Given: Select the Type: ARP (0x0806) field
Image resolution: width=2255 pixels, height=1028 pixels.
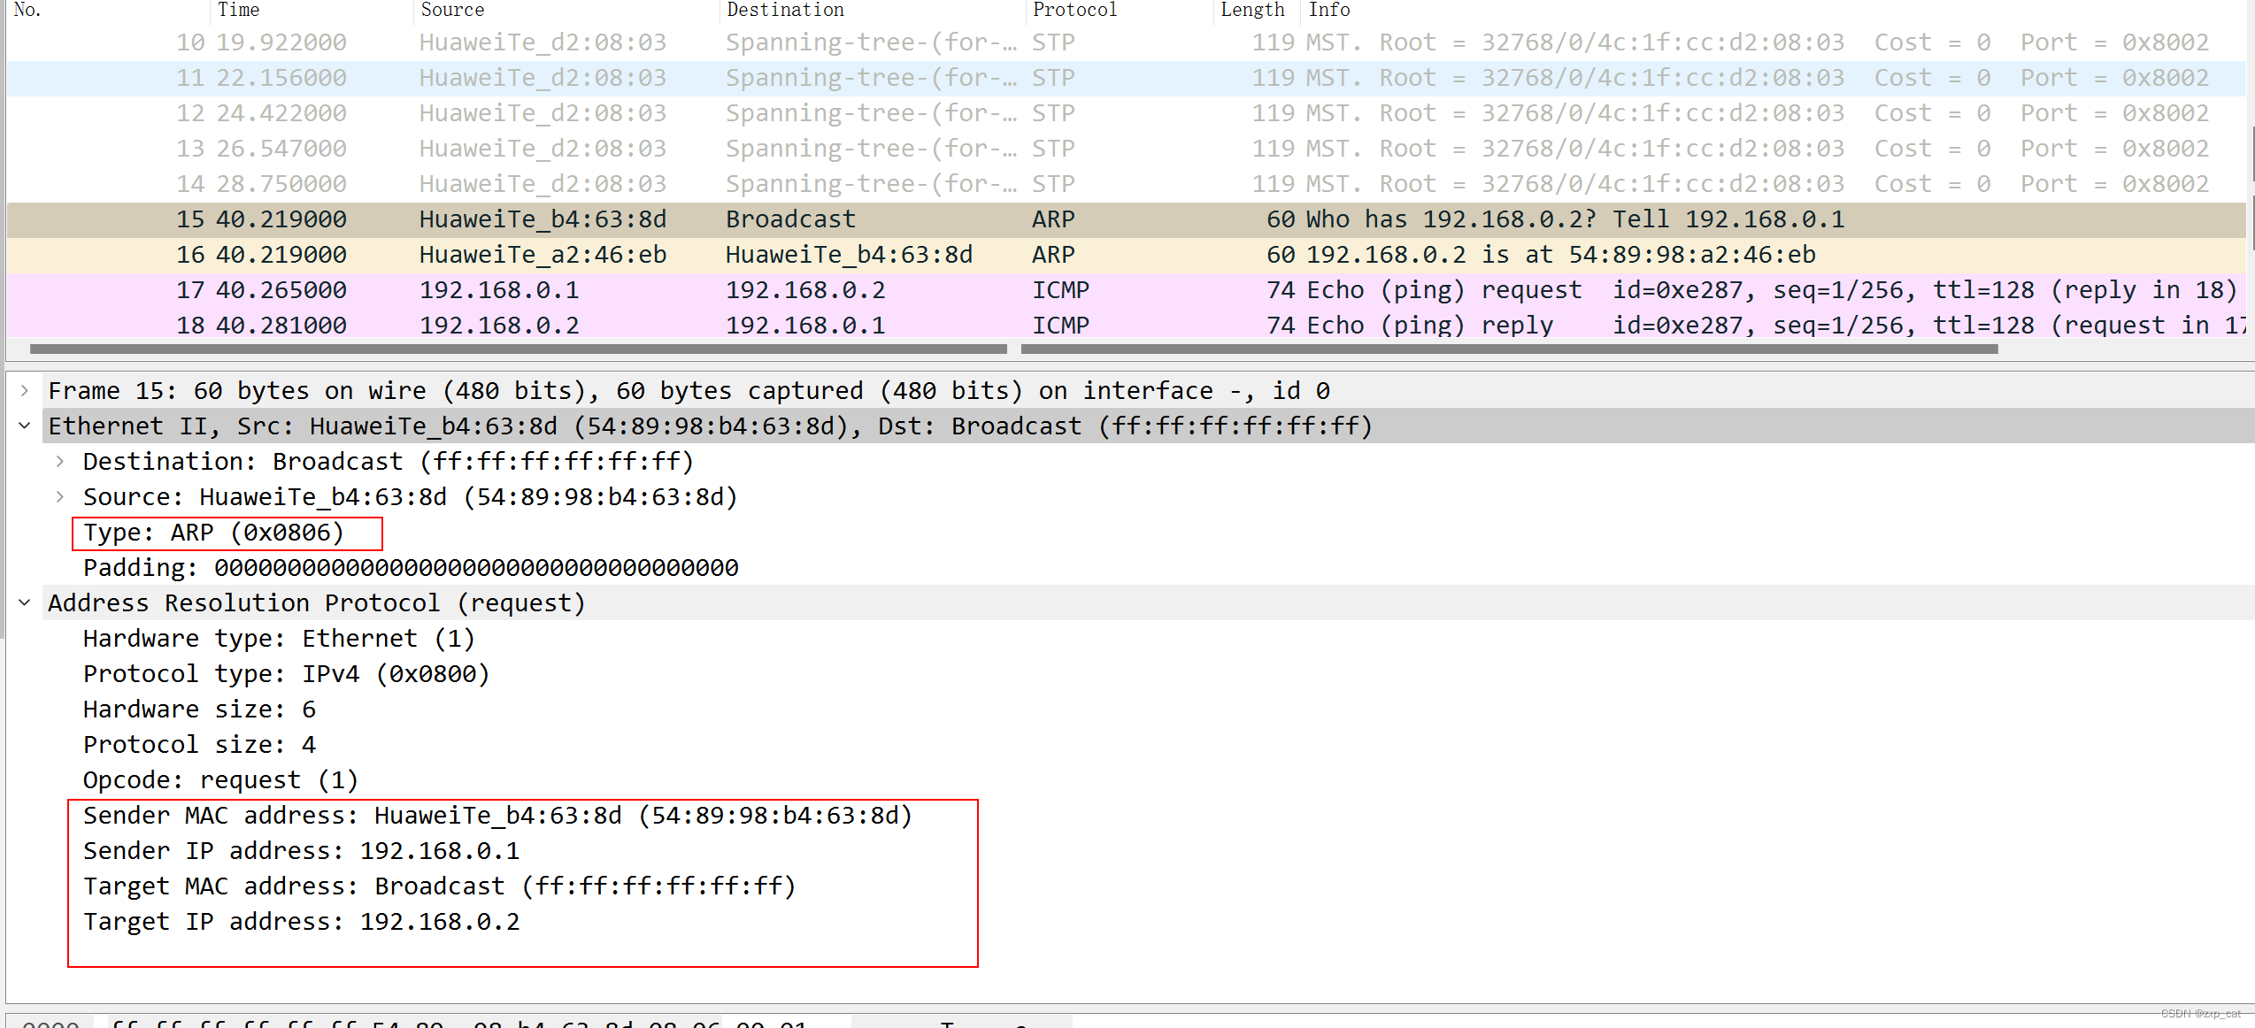Looking at the screenshot, I should coord(213,533).
